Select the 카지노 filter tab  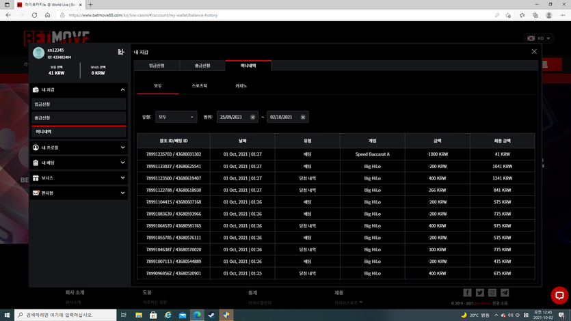[241, 86]
